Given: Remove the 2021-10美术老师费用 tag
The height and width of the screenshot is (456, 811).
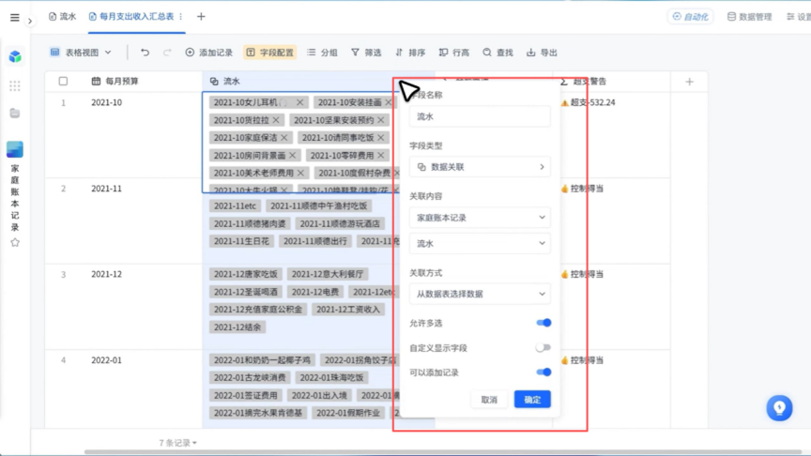Looking at the screenshot, I should (x=301, y=173).
